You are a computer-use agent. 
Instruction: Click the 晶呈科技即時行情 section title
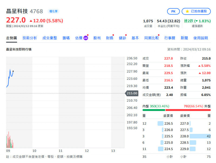pyautogui.click(x=19, y=49)
